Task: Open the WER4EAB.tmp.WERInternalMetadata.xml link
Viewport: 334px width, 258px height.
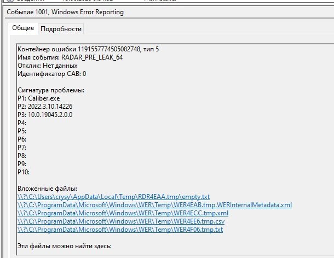Action: 154,205
